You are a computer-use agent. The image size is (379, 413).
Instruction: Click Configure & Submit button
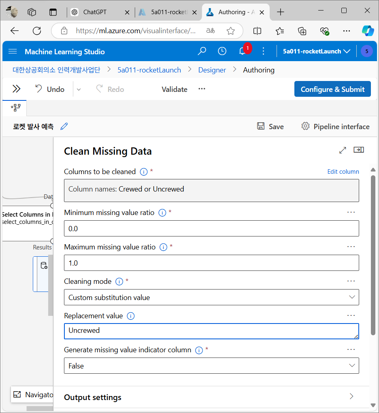332,89
